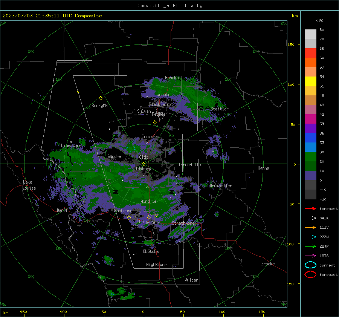Click the ThreeHills city label
Screen dimensions: 339x317
tap(189, 165)
